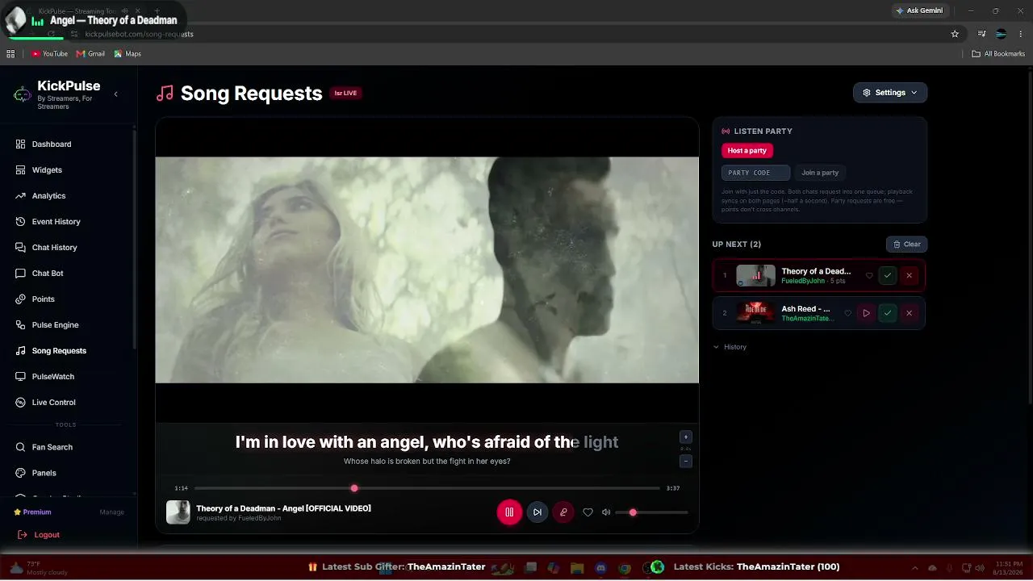Screen dimensions: 1033x581
Task: Open Discord from the taskbar
Action: (x=600, y=568)
